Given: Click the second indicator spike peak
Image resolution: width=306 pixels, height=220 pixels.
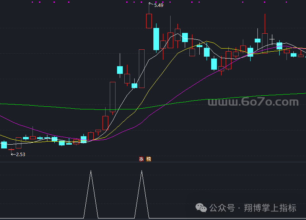Looking at the screenshot, I should (142, 171).
